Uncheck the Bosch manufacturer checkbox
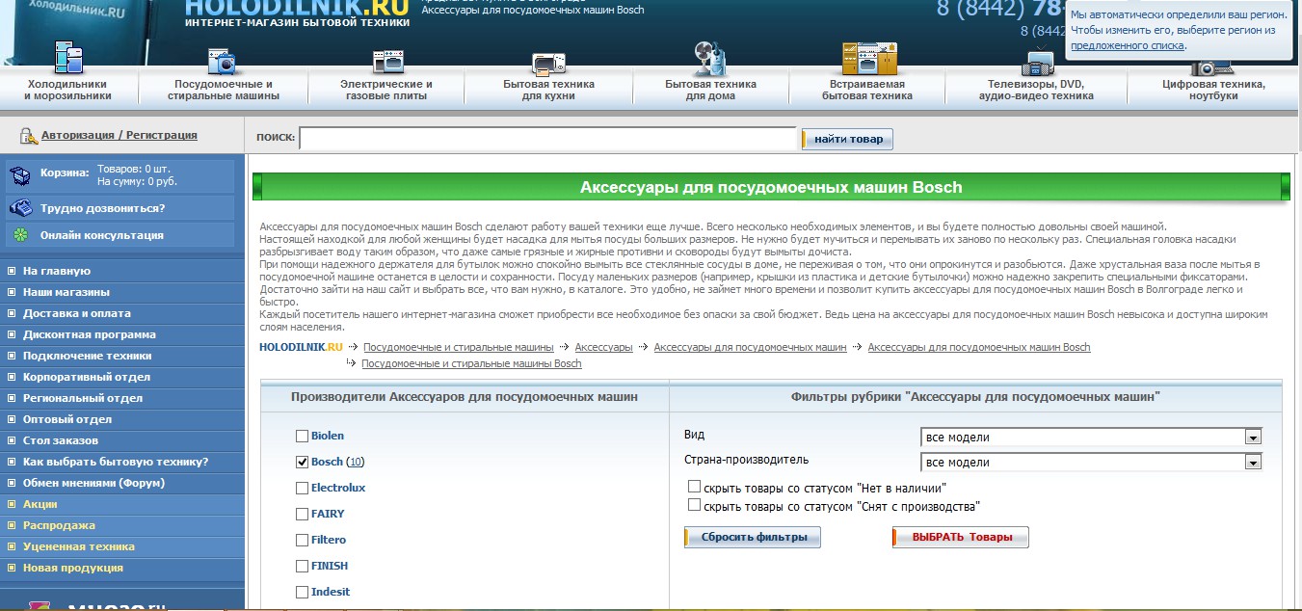 click(x=303, y=462)
